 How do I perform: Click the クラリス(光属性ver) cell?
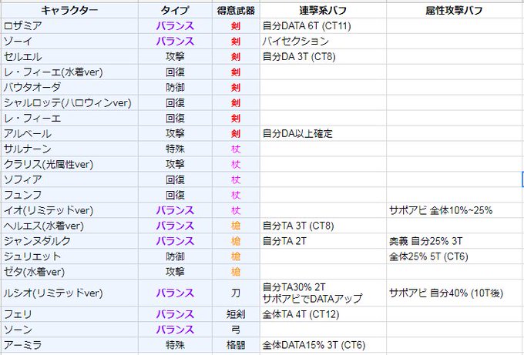(x=69, y=164)
